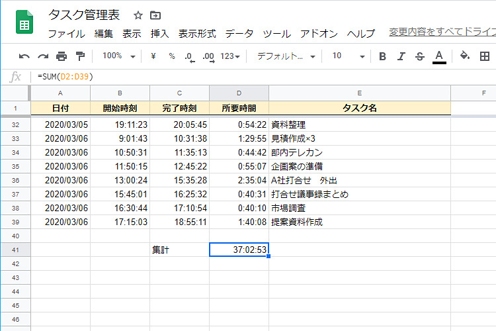Select column D header
The width and height of the screenshot is (496, 331).
[239, 93]
